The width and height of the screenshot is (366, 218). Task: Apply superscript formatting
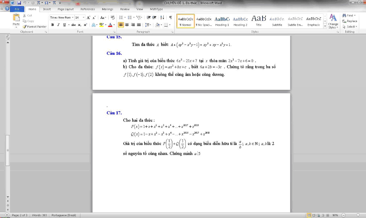85,25
